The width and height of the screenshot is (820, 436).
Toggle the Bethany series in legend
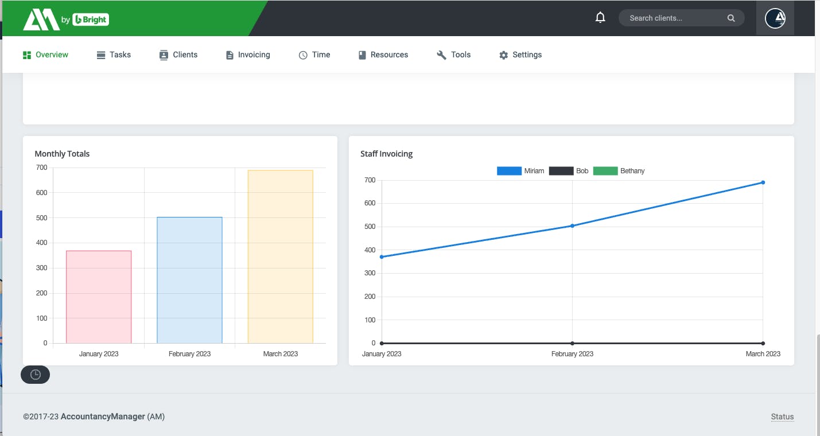pos(619,171)
